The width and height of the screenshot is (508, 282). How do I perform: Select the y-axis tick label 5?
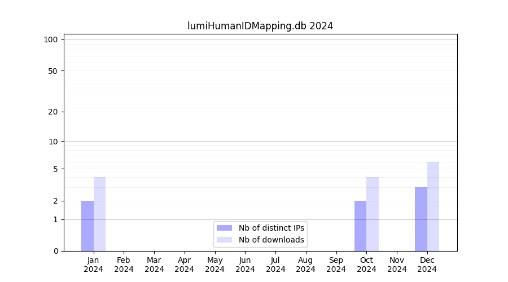tap(55, 169)
